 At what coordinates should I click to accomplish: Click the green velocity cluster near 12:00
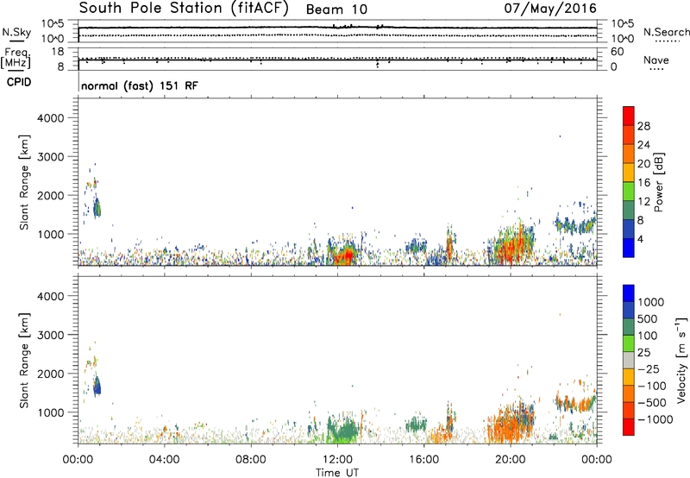tap(342, 429)
